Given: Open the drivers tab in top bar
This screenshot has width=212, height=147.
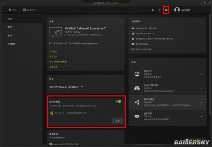Looking at the screenshot, I should (x=29, y=10).
